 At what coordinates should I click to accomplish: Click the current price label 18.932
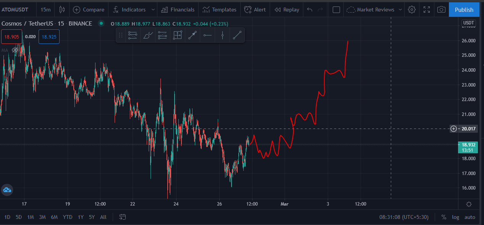pyautogui.click(x=468, y=147)
